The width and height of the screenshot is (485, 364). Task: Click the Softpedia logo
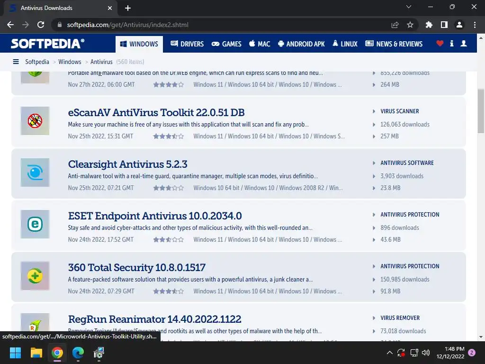(x=47, y=43)
